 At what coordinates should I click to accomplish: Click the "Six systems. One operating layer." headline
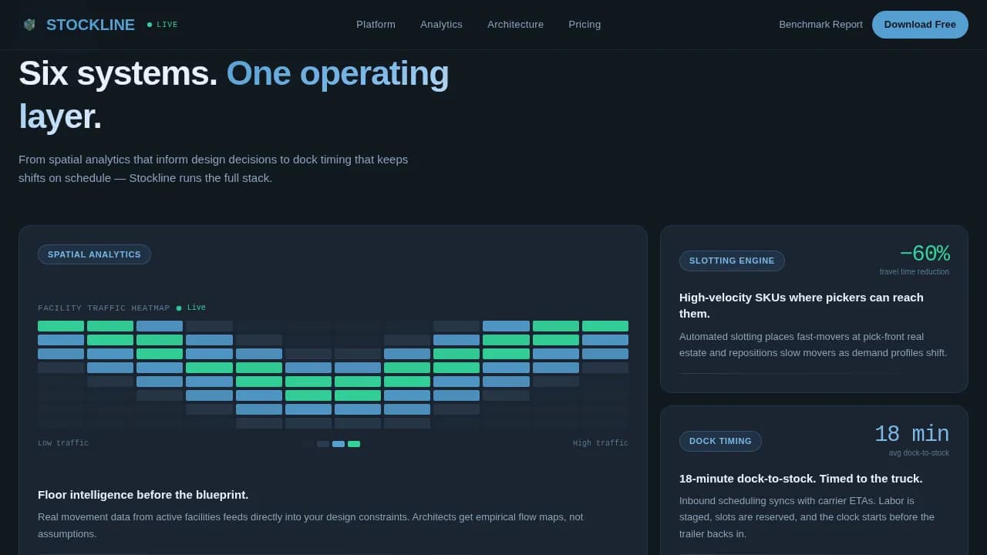[x=234, y=95]
